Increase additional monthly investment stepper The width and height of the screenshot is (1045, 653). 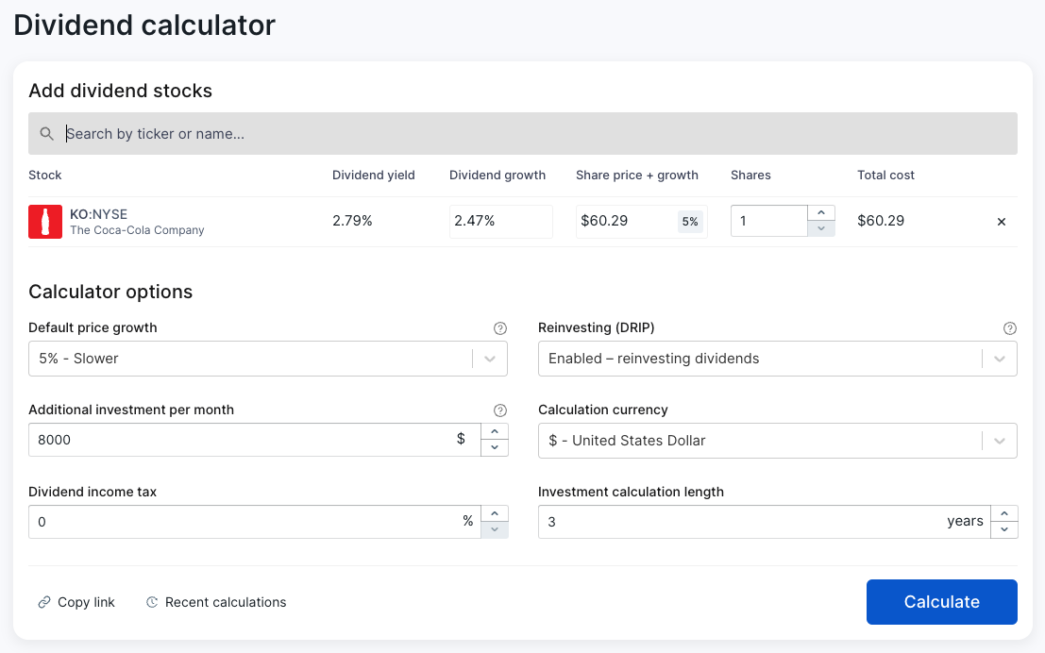point(495,432)
